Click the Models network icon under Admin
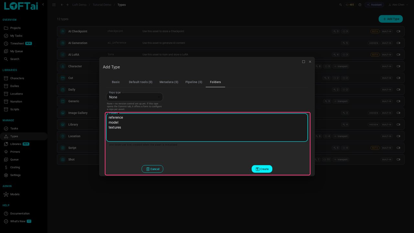 click(6, 194)
